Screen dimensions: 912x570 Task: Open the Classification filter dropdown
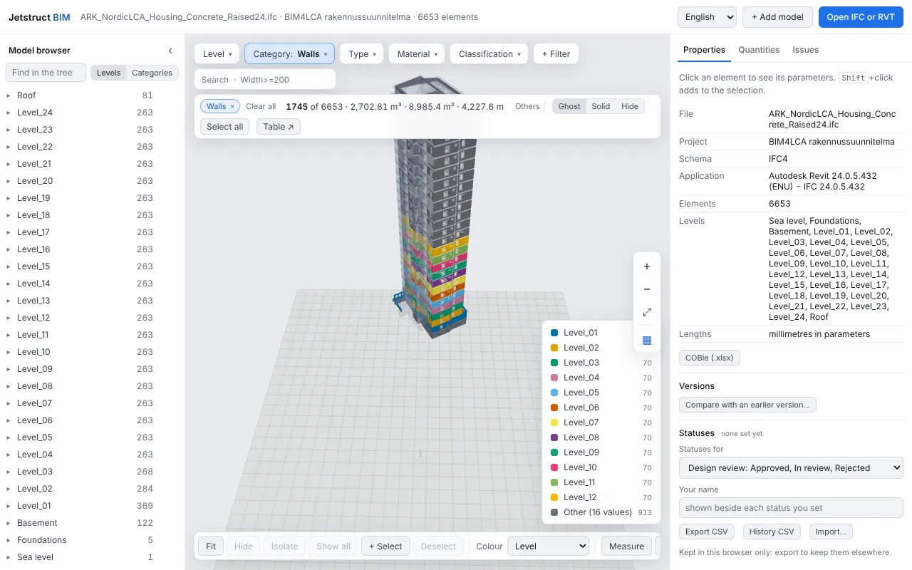coord(489,54)
